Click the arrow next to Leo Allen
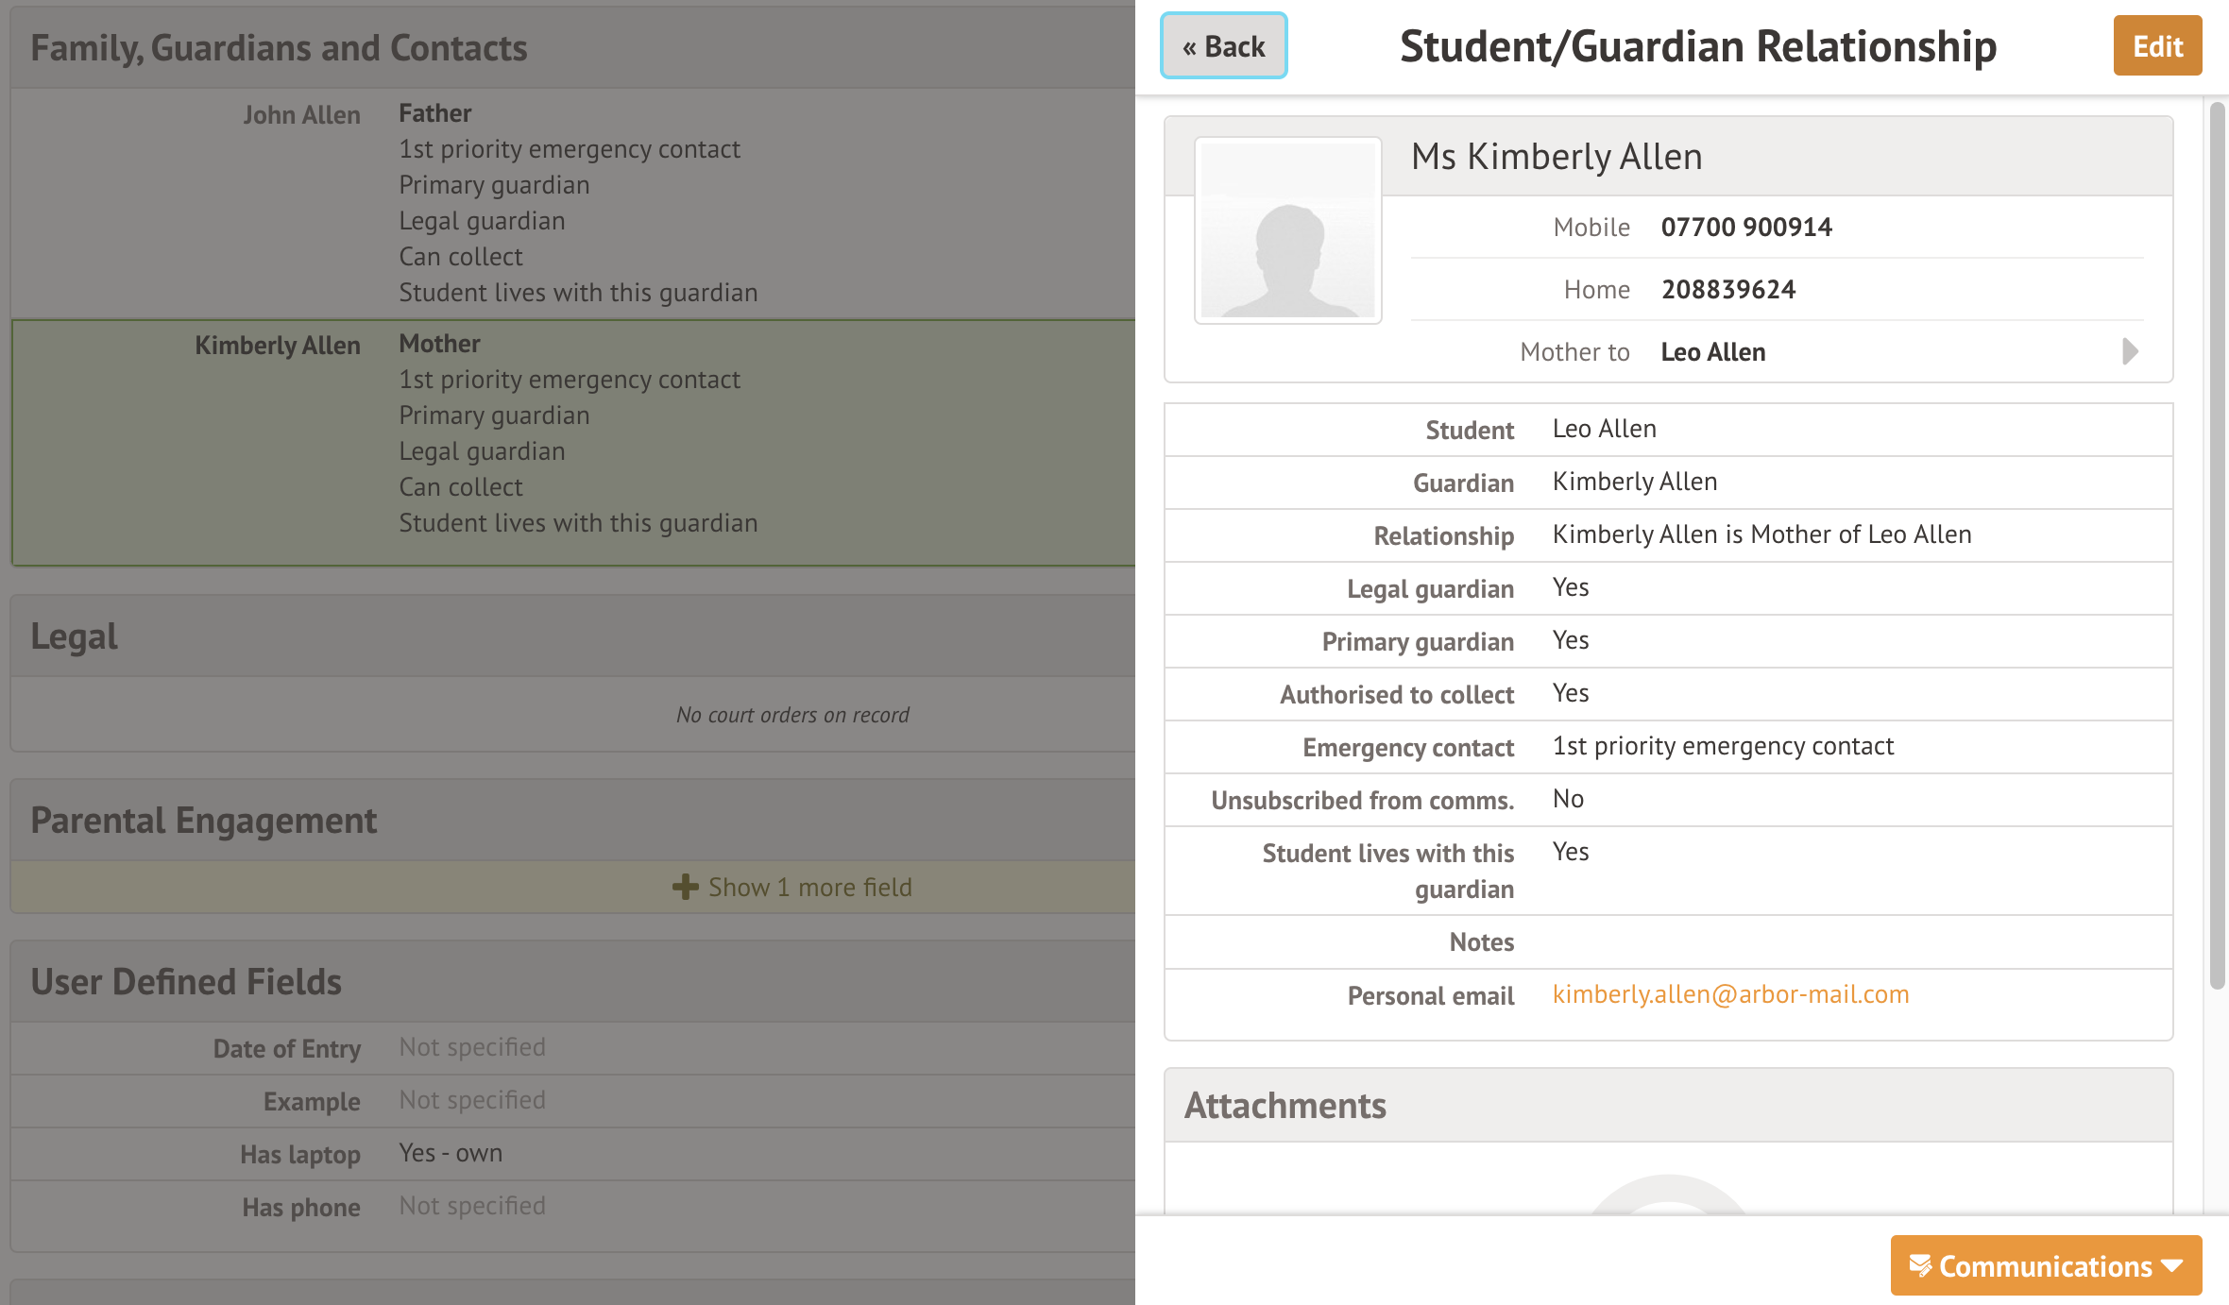The width and height of the screenshot is (2229, 1305). click(2130, 351)
